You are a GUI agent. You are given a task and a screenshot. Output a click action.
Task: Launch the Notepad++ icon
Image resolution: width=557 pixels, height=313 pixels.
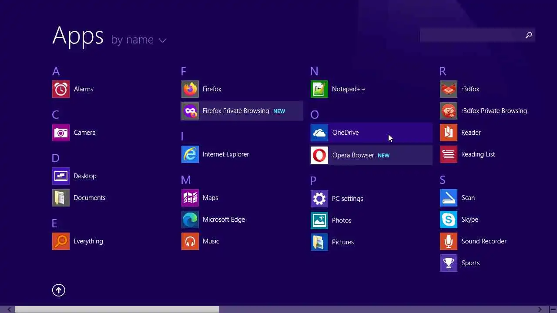[319, 89]
